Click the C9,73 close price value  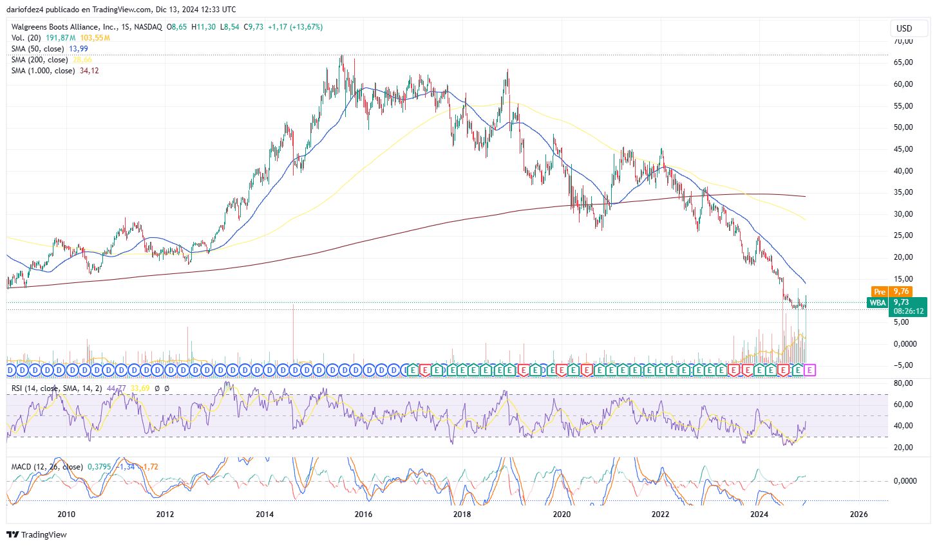pos(253,27)
